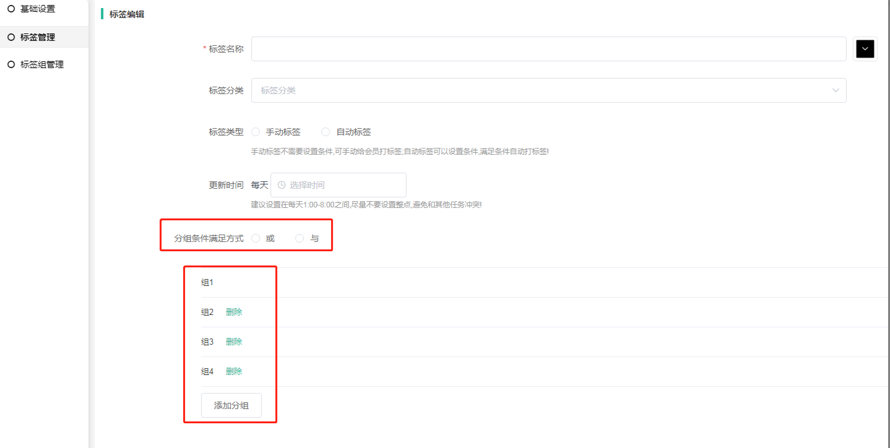Click the 组1 group row label
The height and width of the screenshot is (448, 890).
(x=207, y=283)
